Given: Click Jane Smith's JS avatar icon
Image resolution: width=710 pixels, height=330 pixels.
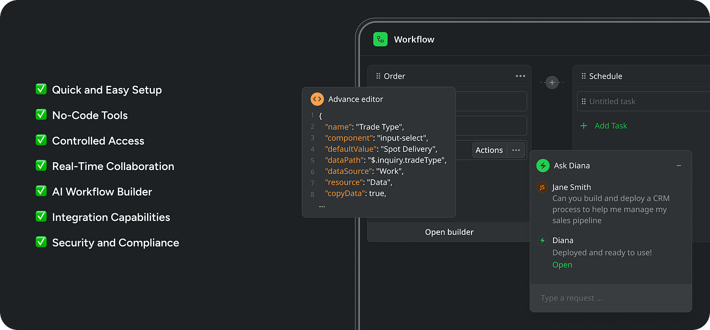Looking at the screenshot, I should click(542, 187).
